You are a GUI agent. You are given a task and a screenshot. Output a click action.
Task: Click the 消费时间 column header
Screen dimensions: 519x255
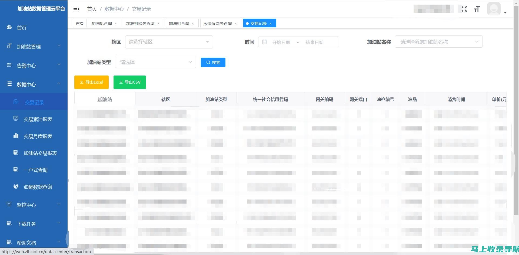[456, 99]
